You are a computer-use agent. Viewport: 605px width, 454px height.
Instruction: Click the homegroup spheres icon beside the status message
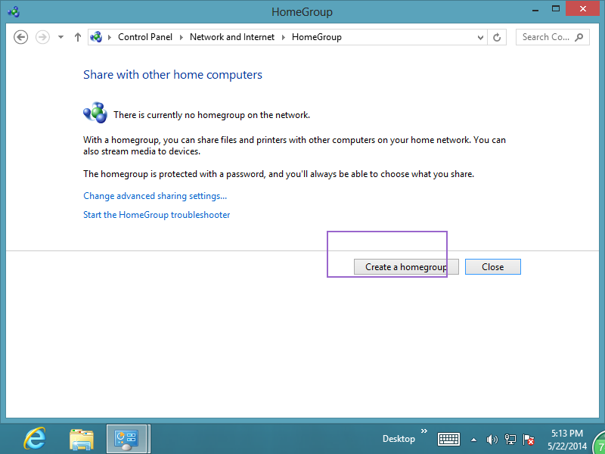tap(95, 113)
